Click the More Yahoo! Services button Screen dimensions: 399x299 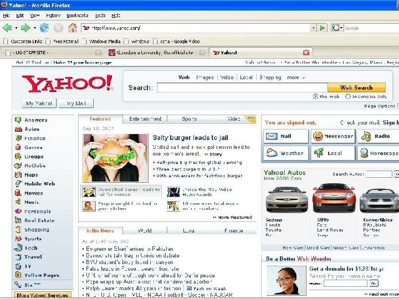click(x=42, y=295)
